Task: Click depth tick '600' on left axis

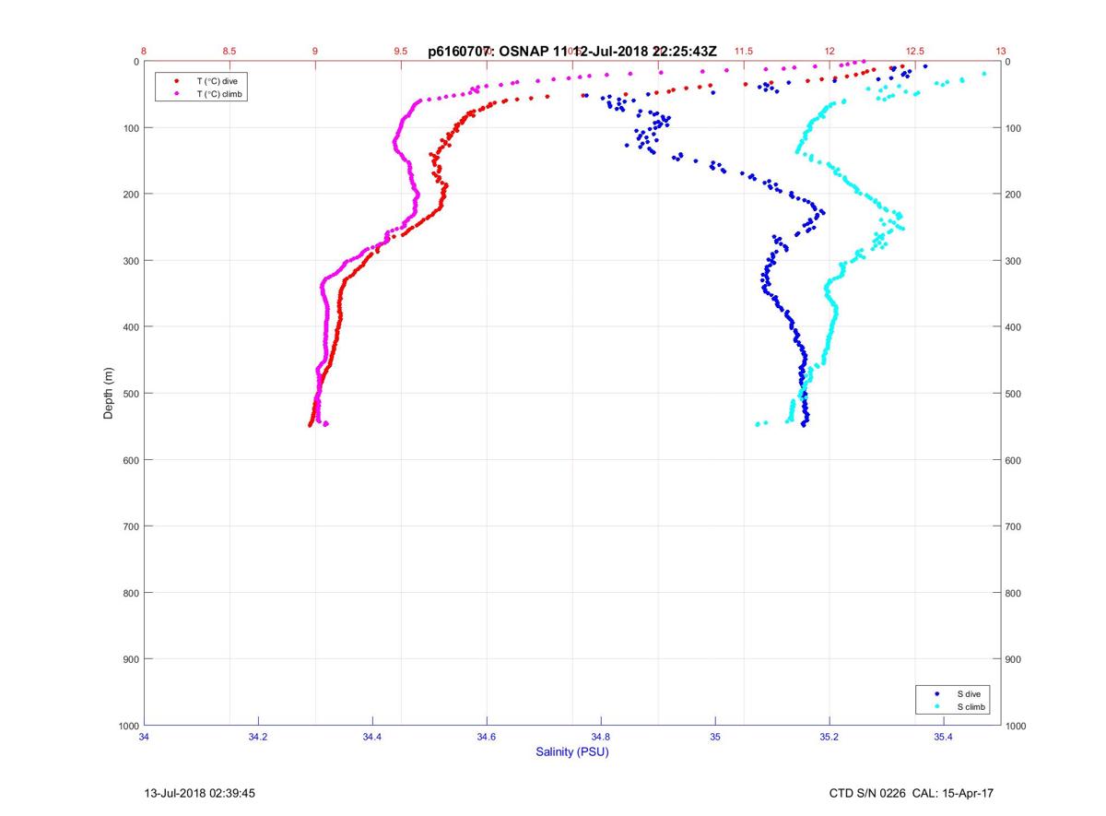Action: (130, 460)
